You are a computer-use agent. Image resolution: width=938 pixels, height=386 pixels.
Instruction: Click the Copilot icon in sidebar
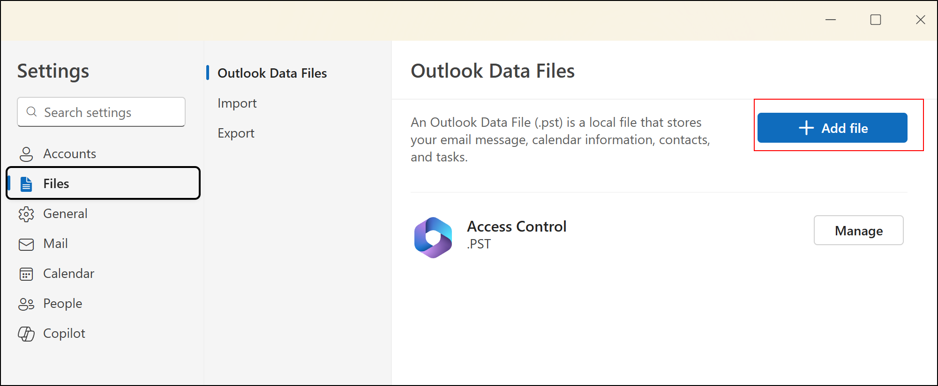click(26, 334)
